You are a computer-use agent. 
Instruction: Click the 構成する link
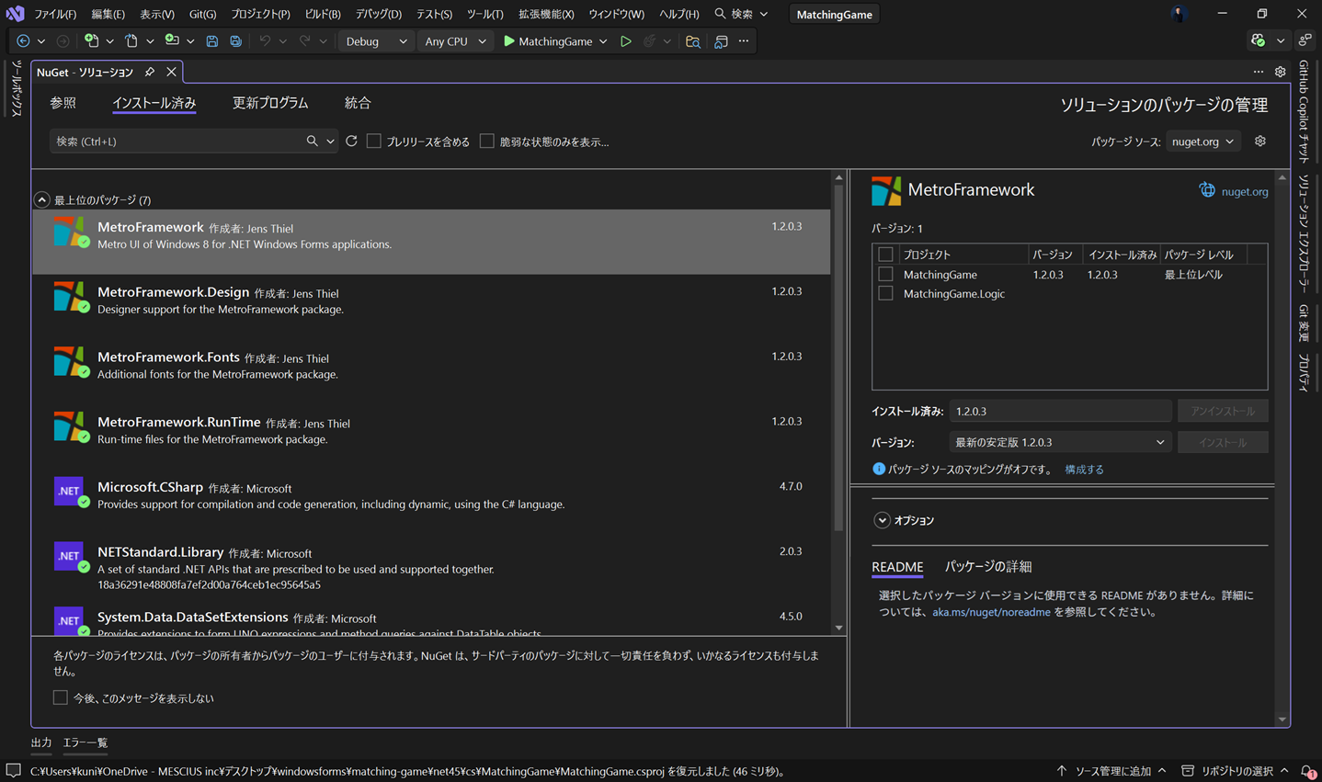pos(1083,469)
